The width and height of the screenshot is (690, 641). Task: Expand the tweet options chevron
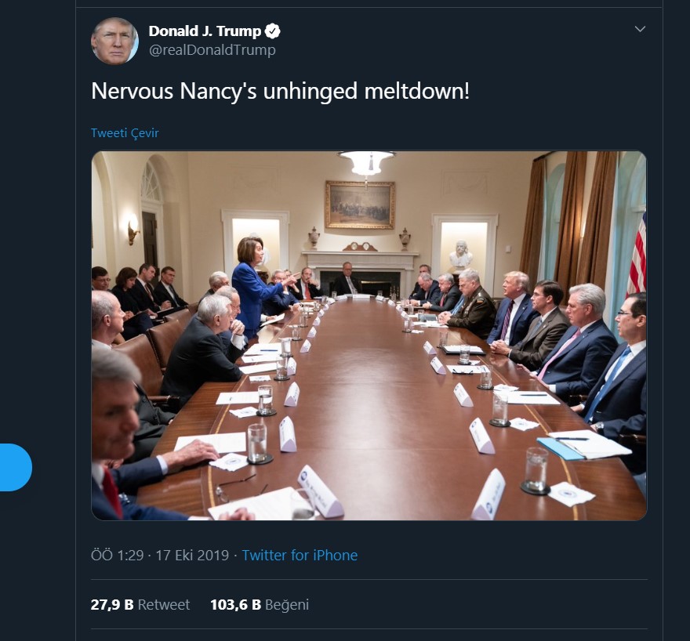[x=640, y=29]
